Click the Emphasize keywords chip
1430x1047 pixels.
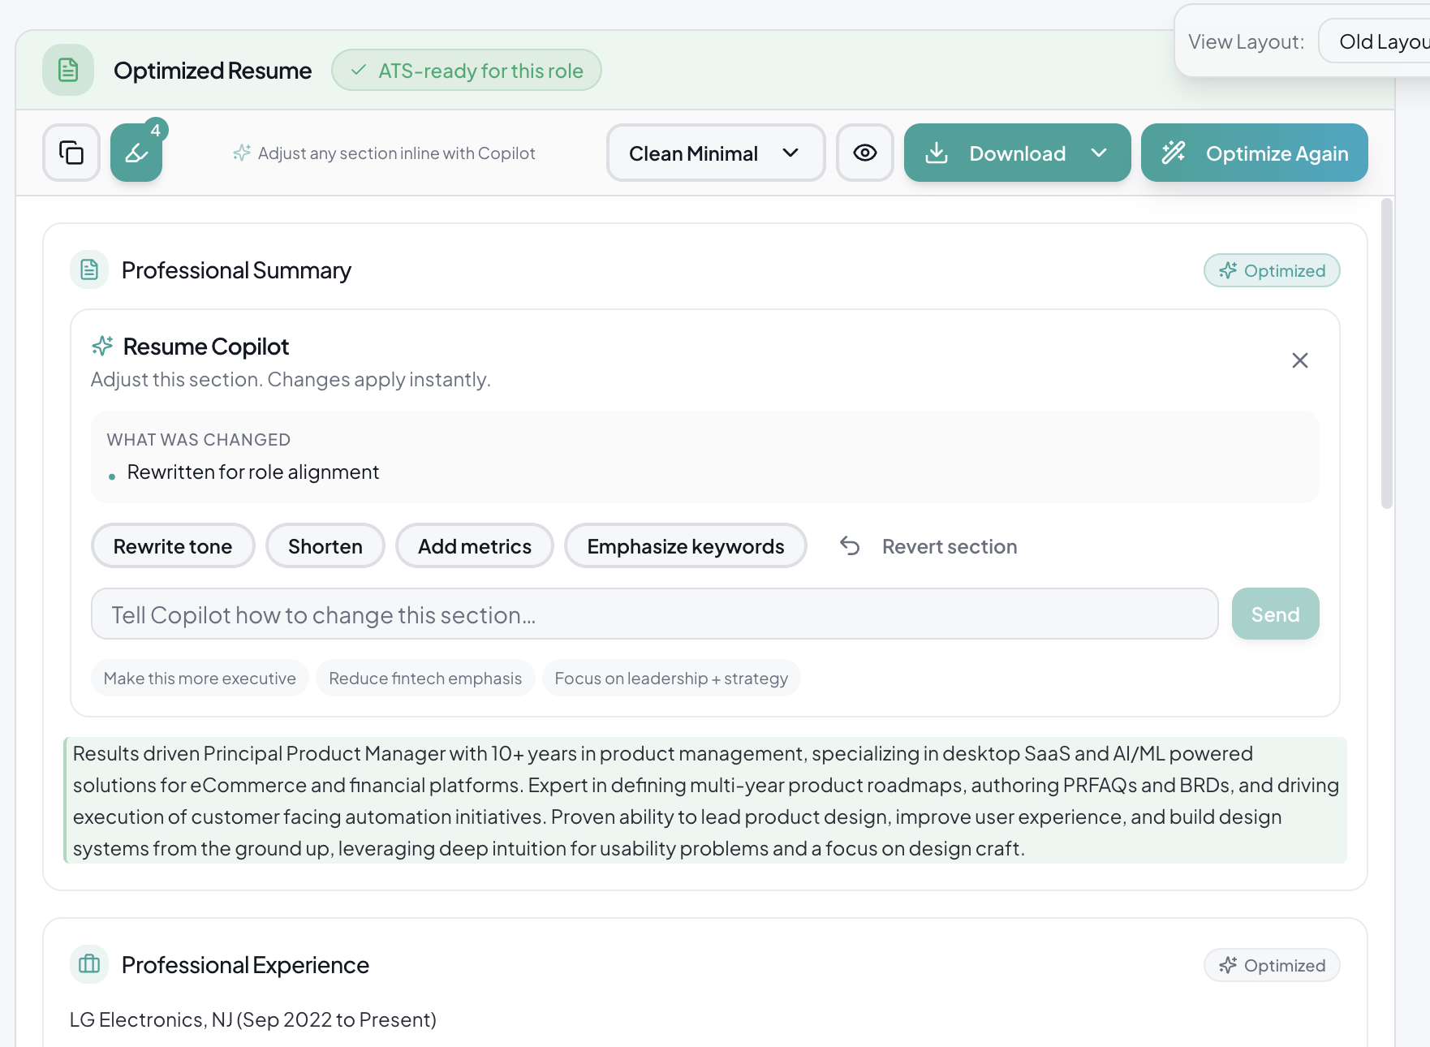pos(685,546)
